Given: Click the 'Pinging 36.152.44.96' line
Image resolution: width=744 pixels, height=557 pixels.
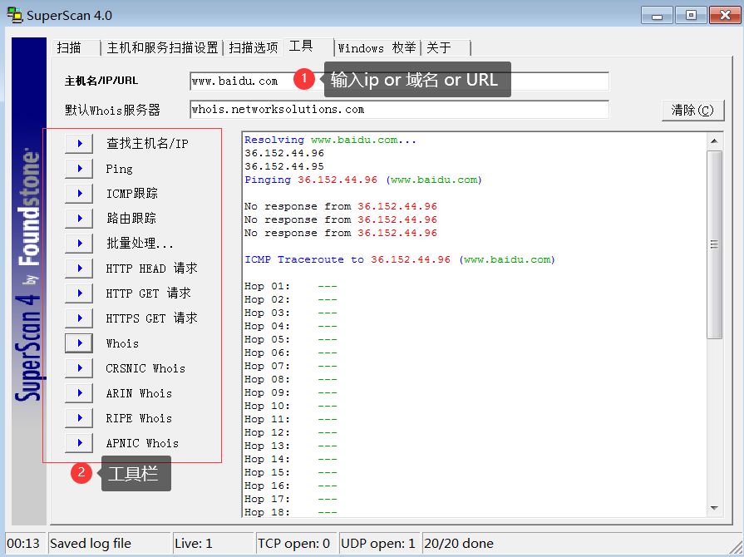Looking at the screenshot, I should 363,180.
